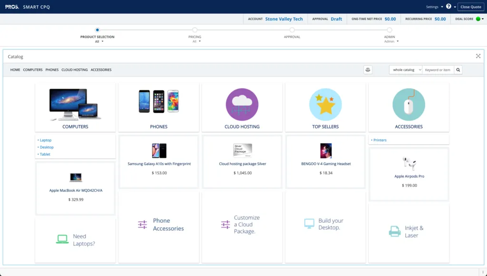The height and width of the screenshot is (276, 487).
Task: Click the TOP SELLERS category title
Action: click(325, 127)
